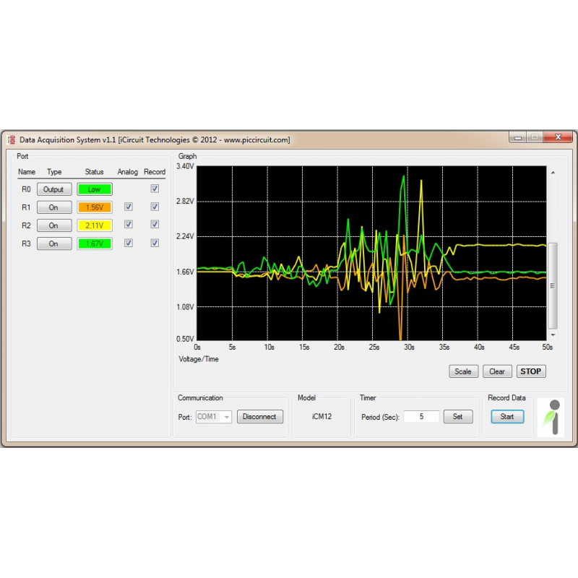This screenshot has height=578, width=578.
Task: Click R1's orange 1.56V status box
Action: (x=94, y=207)
